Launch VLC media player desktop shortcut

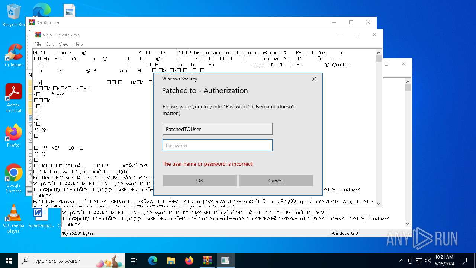[13, 218]
